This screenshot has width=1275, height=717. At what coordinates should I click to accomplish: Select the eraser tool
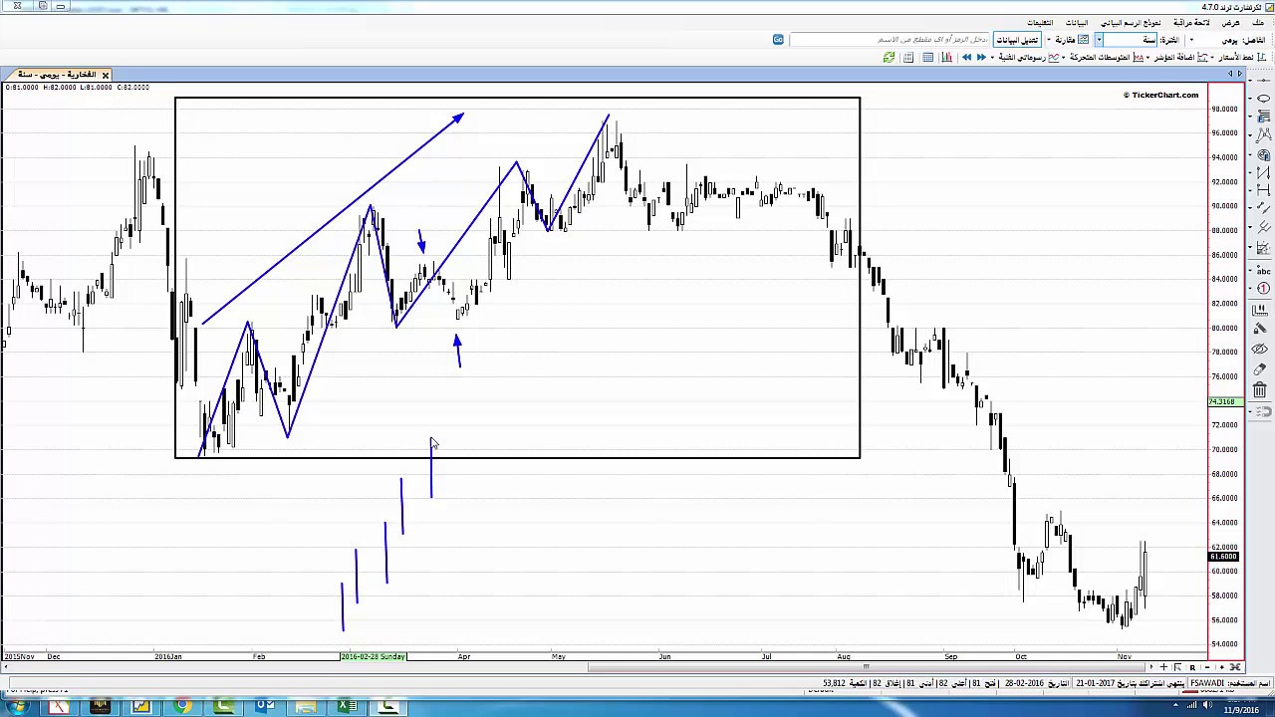pyautogui.click(x=1260, y=368)
